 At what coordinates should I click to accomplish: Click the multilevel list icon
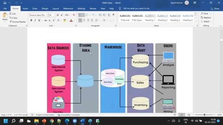click(x=93, y=15)
